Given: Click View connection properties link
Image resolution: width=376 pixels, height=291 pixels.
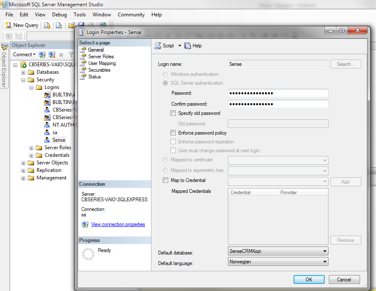Looking at the screenshot, I should pyautogui.click(x=118, y=224).
